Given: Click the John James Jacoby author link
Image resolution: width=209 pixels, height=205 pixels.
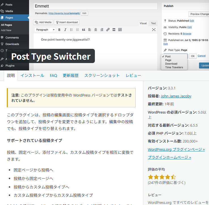Looking at the screenshot, I should point(176,96).
